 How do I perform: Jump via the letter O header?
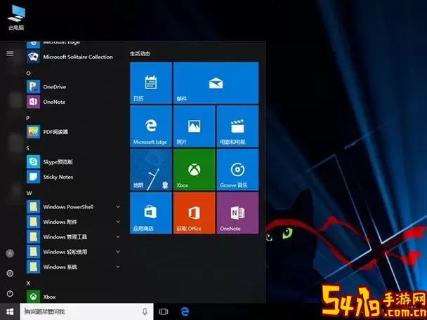click(28, 73)
